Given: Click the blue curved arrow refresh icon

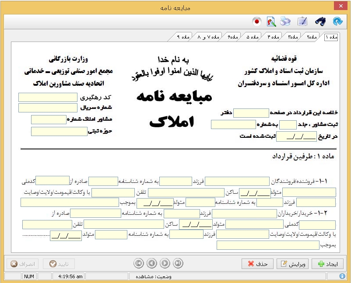Looking at the screenshot, I should tap(338, 21).
